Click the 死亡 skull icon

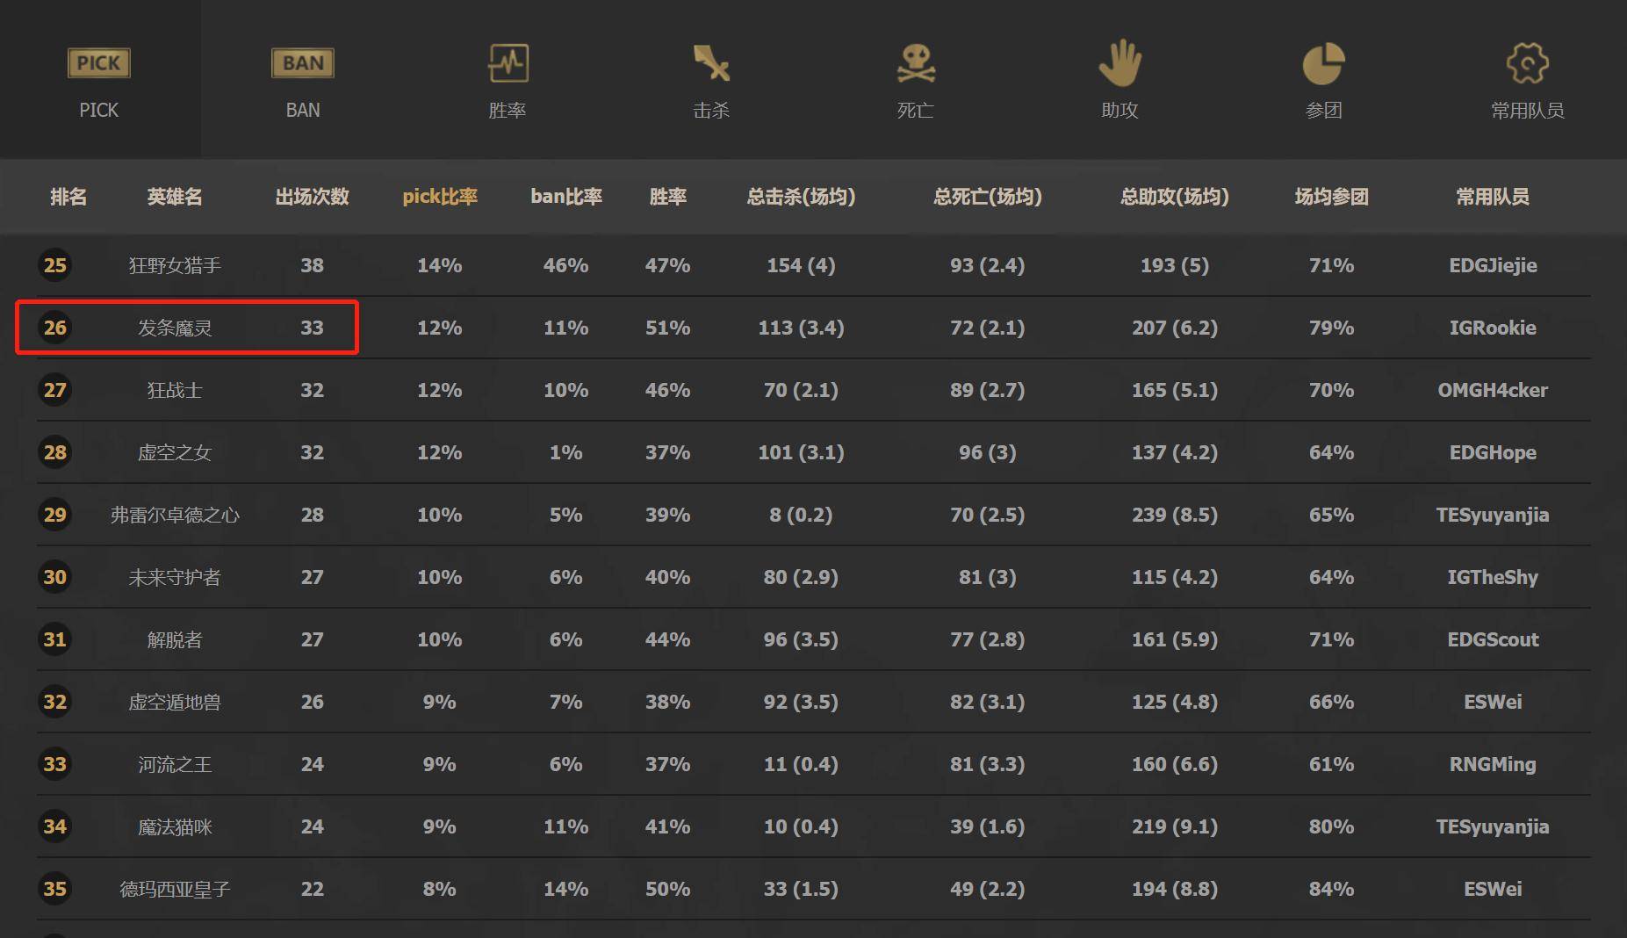click(x=915, y=61)
